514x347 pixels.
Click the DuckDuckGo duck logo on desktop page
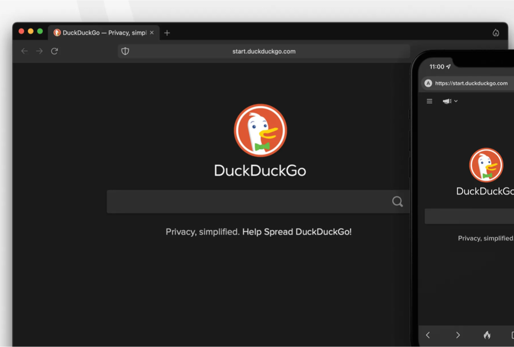pyautogui.click(x=260, y=130)
